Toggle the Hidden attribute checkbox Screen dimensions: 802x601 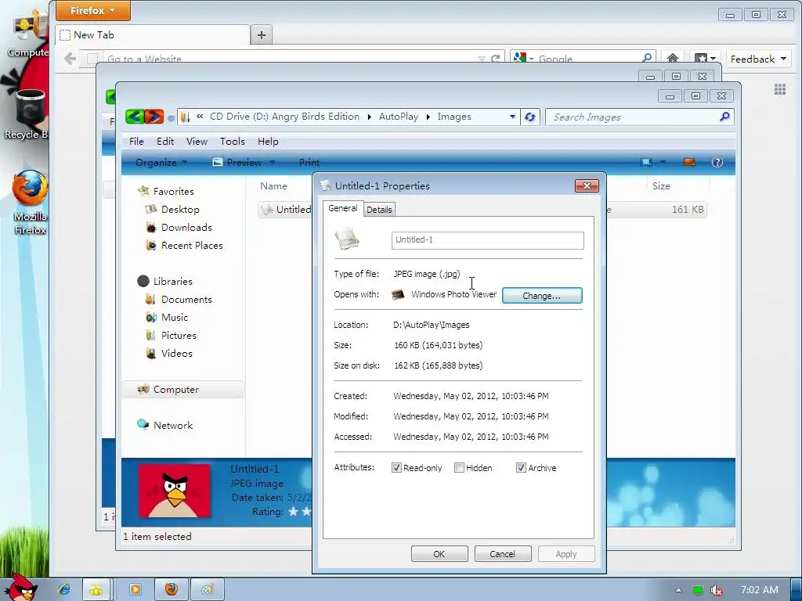click(x=459, y=468)
